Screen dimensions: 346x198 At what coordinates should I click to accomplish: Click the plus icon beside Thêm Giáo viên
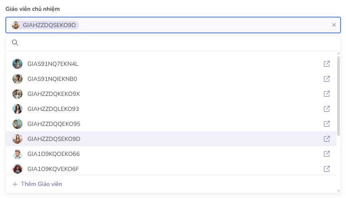click(15, 184)
